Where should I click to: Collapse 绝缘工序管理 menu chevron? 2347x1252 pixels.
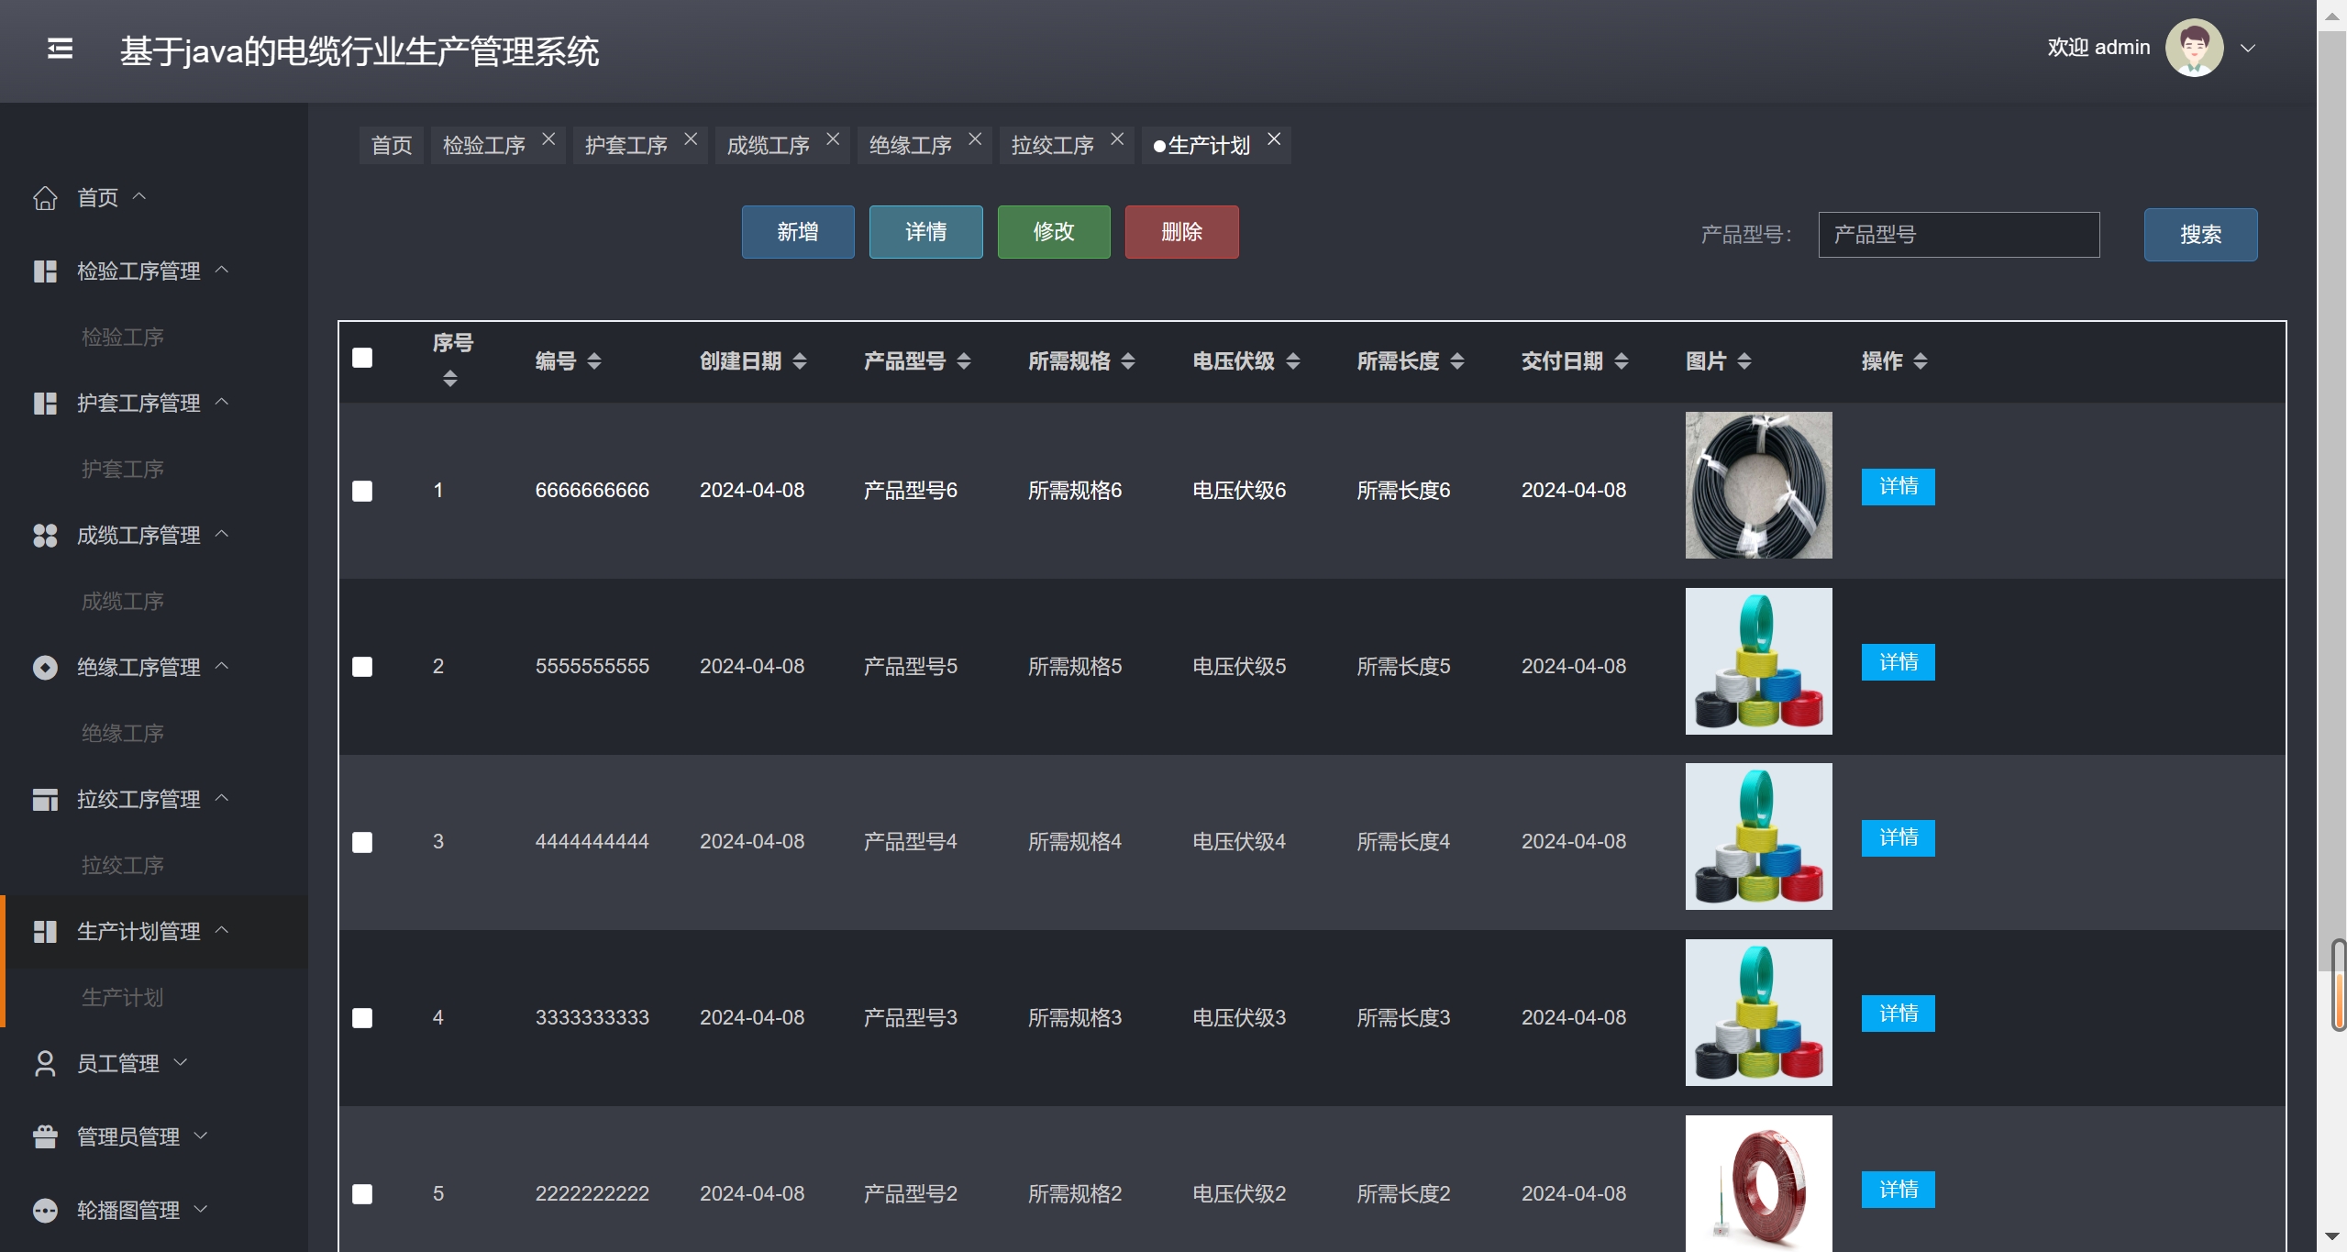222,666
